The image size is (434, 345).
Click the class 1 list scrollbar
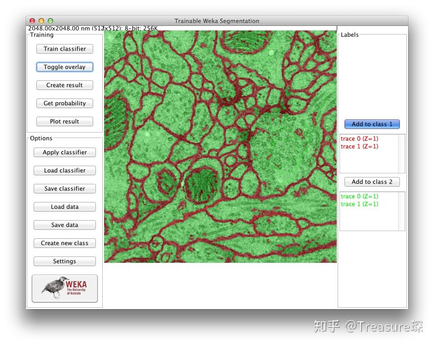pyautogui.click(x=401, y=154)
